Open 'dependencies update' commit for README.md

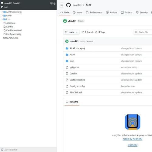(131, 92)
